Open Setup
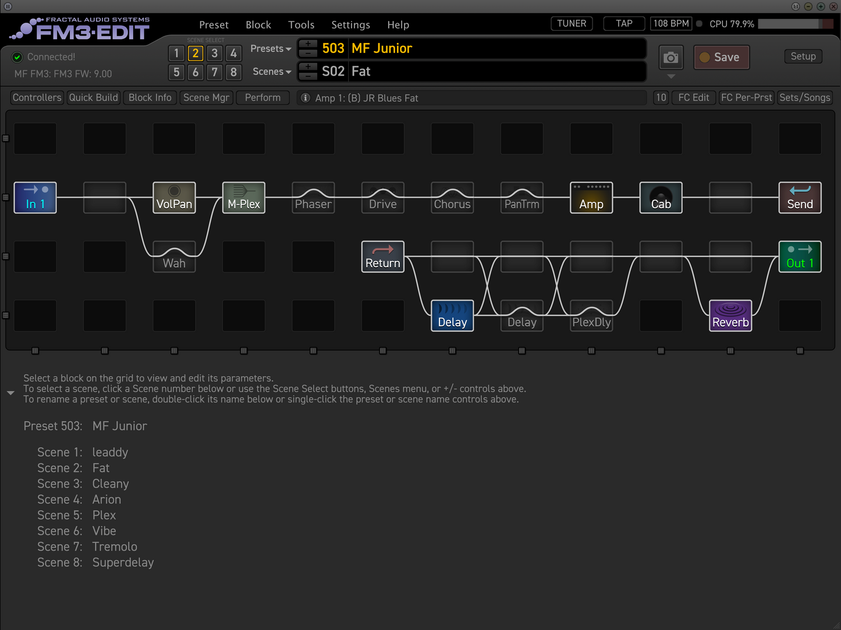This screenshot has height=630, width=841. click(803, 56)
